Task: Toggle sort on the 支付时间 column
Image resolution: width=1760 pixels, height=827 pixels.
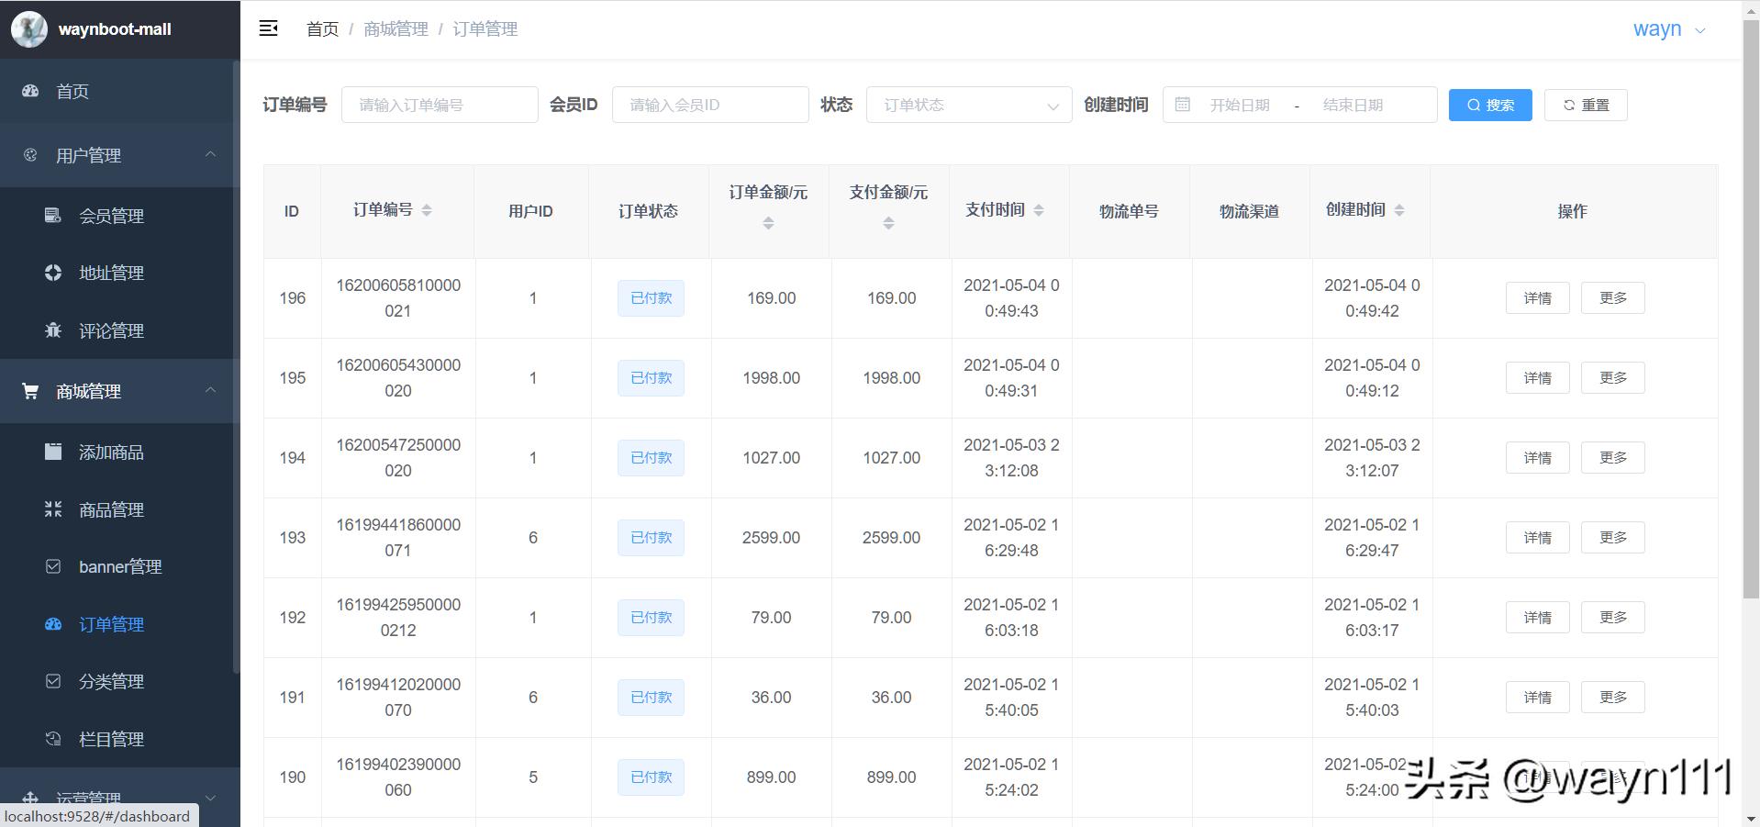Action: click(1038, 209)
